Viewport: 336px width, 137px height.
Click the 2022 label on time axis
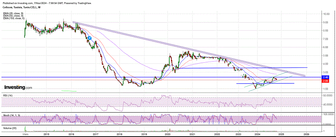(x=217, y=134)
